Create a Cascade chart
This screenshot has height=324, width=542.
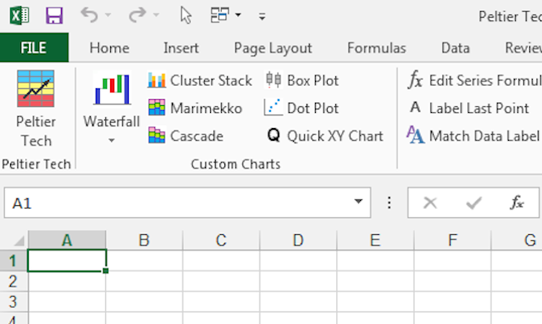[185, 136]
